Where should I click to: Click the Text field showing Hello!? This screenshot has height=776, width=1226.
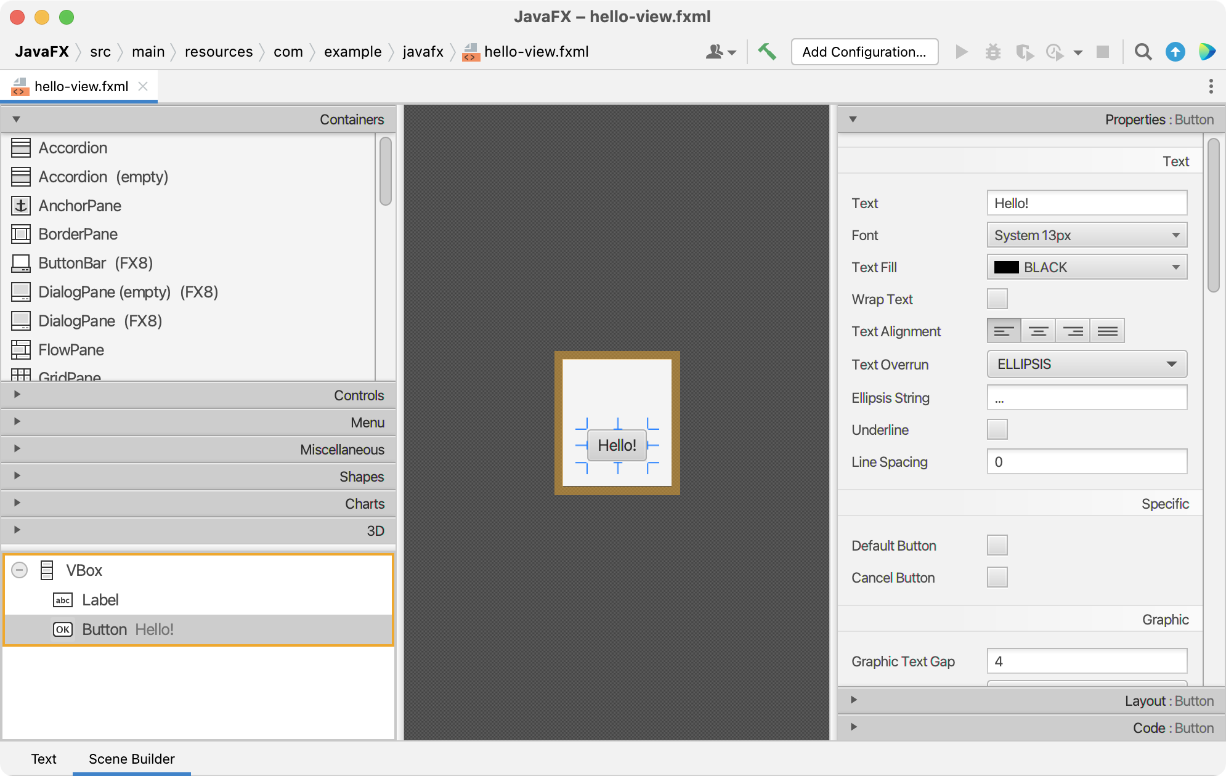point(1087,203)
